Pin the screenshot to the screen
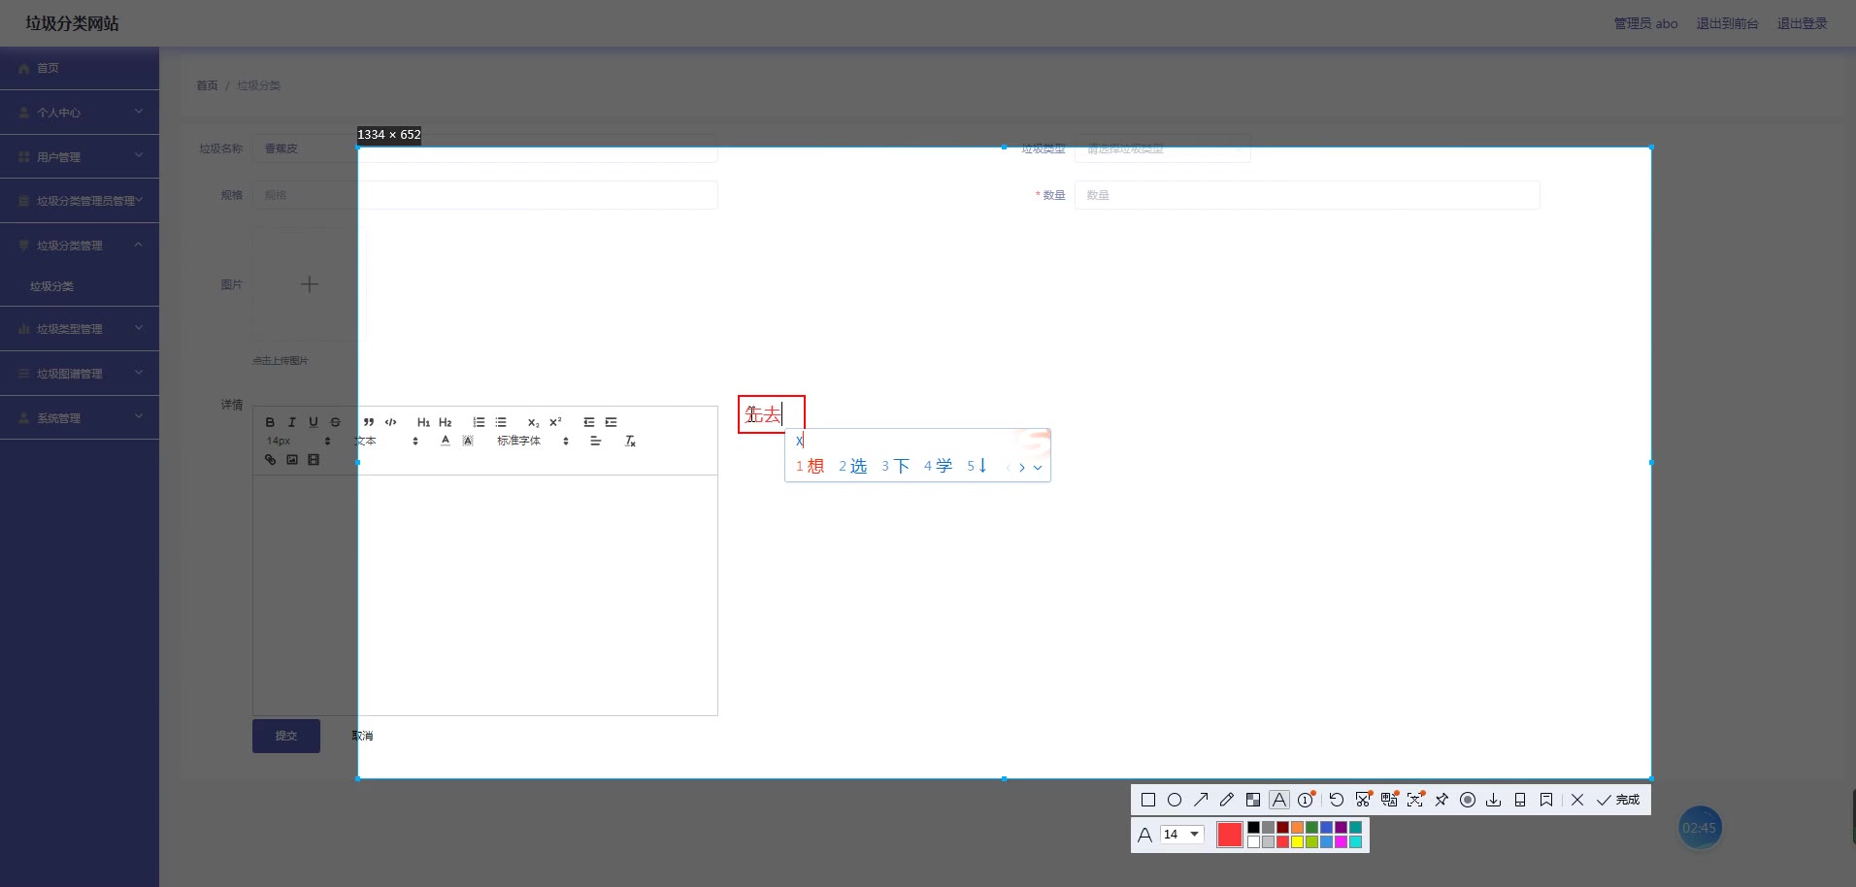Viewport: 1856px width, 887px height. pyautogui.click(x=1442, y=800)
